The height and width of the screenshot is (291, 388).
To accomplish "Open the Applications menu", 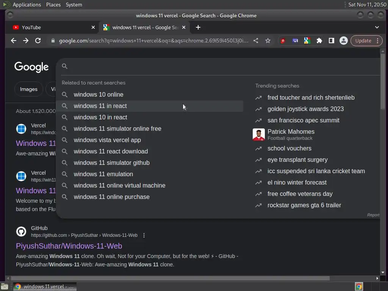I will click(x=27, y=5).
